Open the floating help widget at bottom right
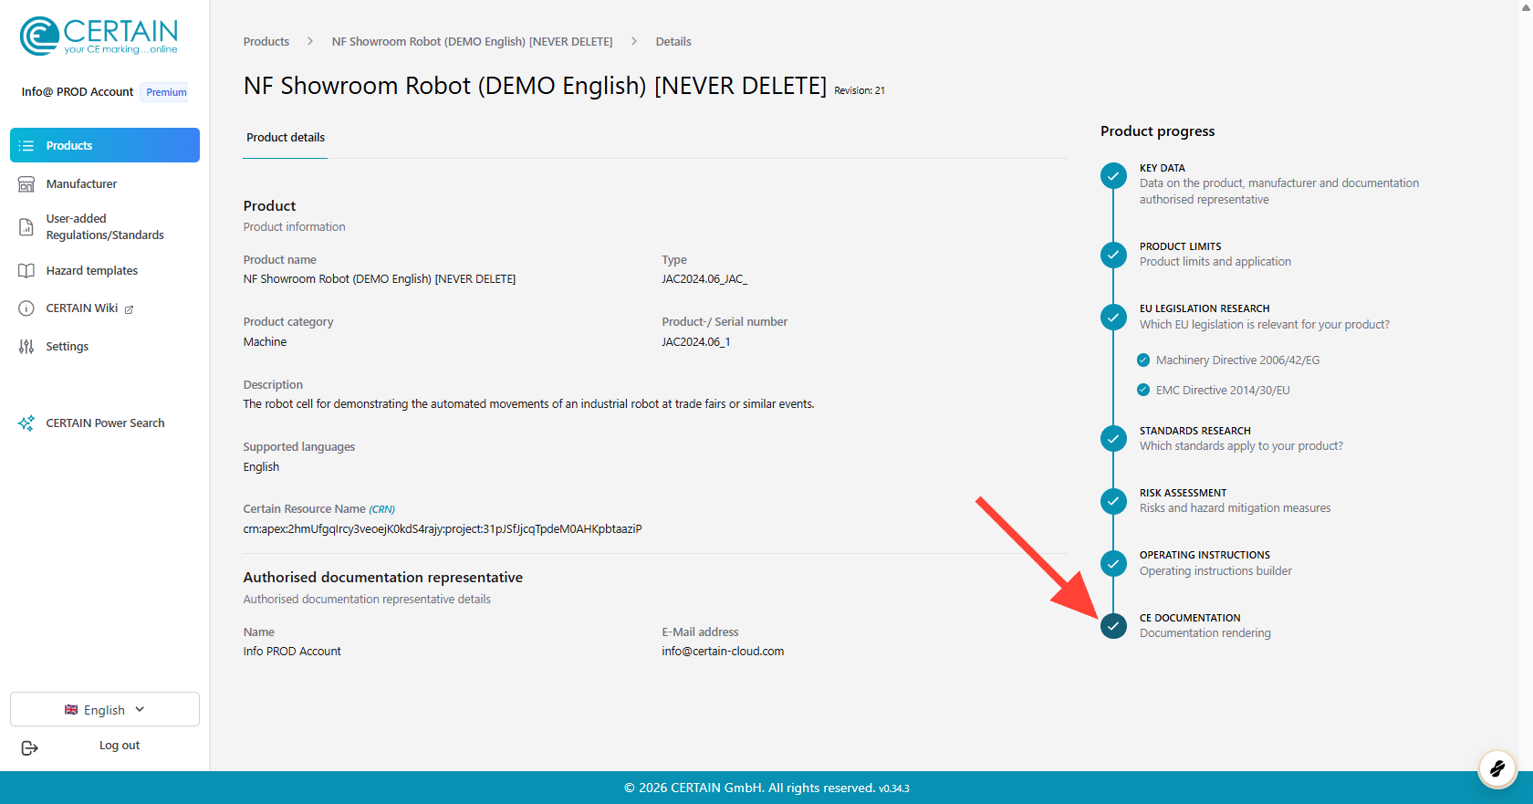The height and width of the screenshot is (804, 1533). tap(1497, 768)
